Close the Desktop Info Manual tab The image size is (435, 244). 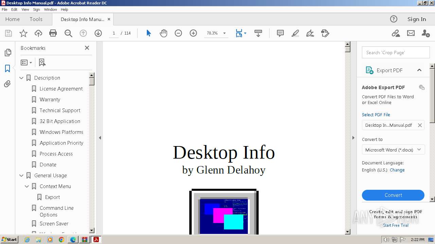(109, 19)
